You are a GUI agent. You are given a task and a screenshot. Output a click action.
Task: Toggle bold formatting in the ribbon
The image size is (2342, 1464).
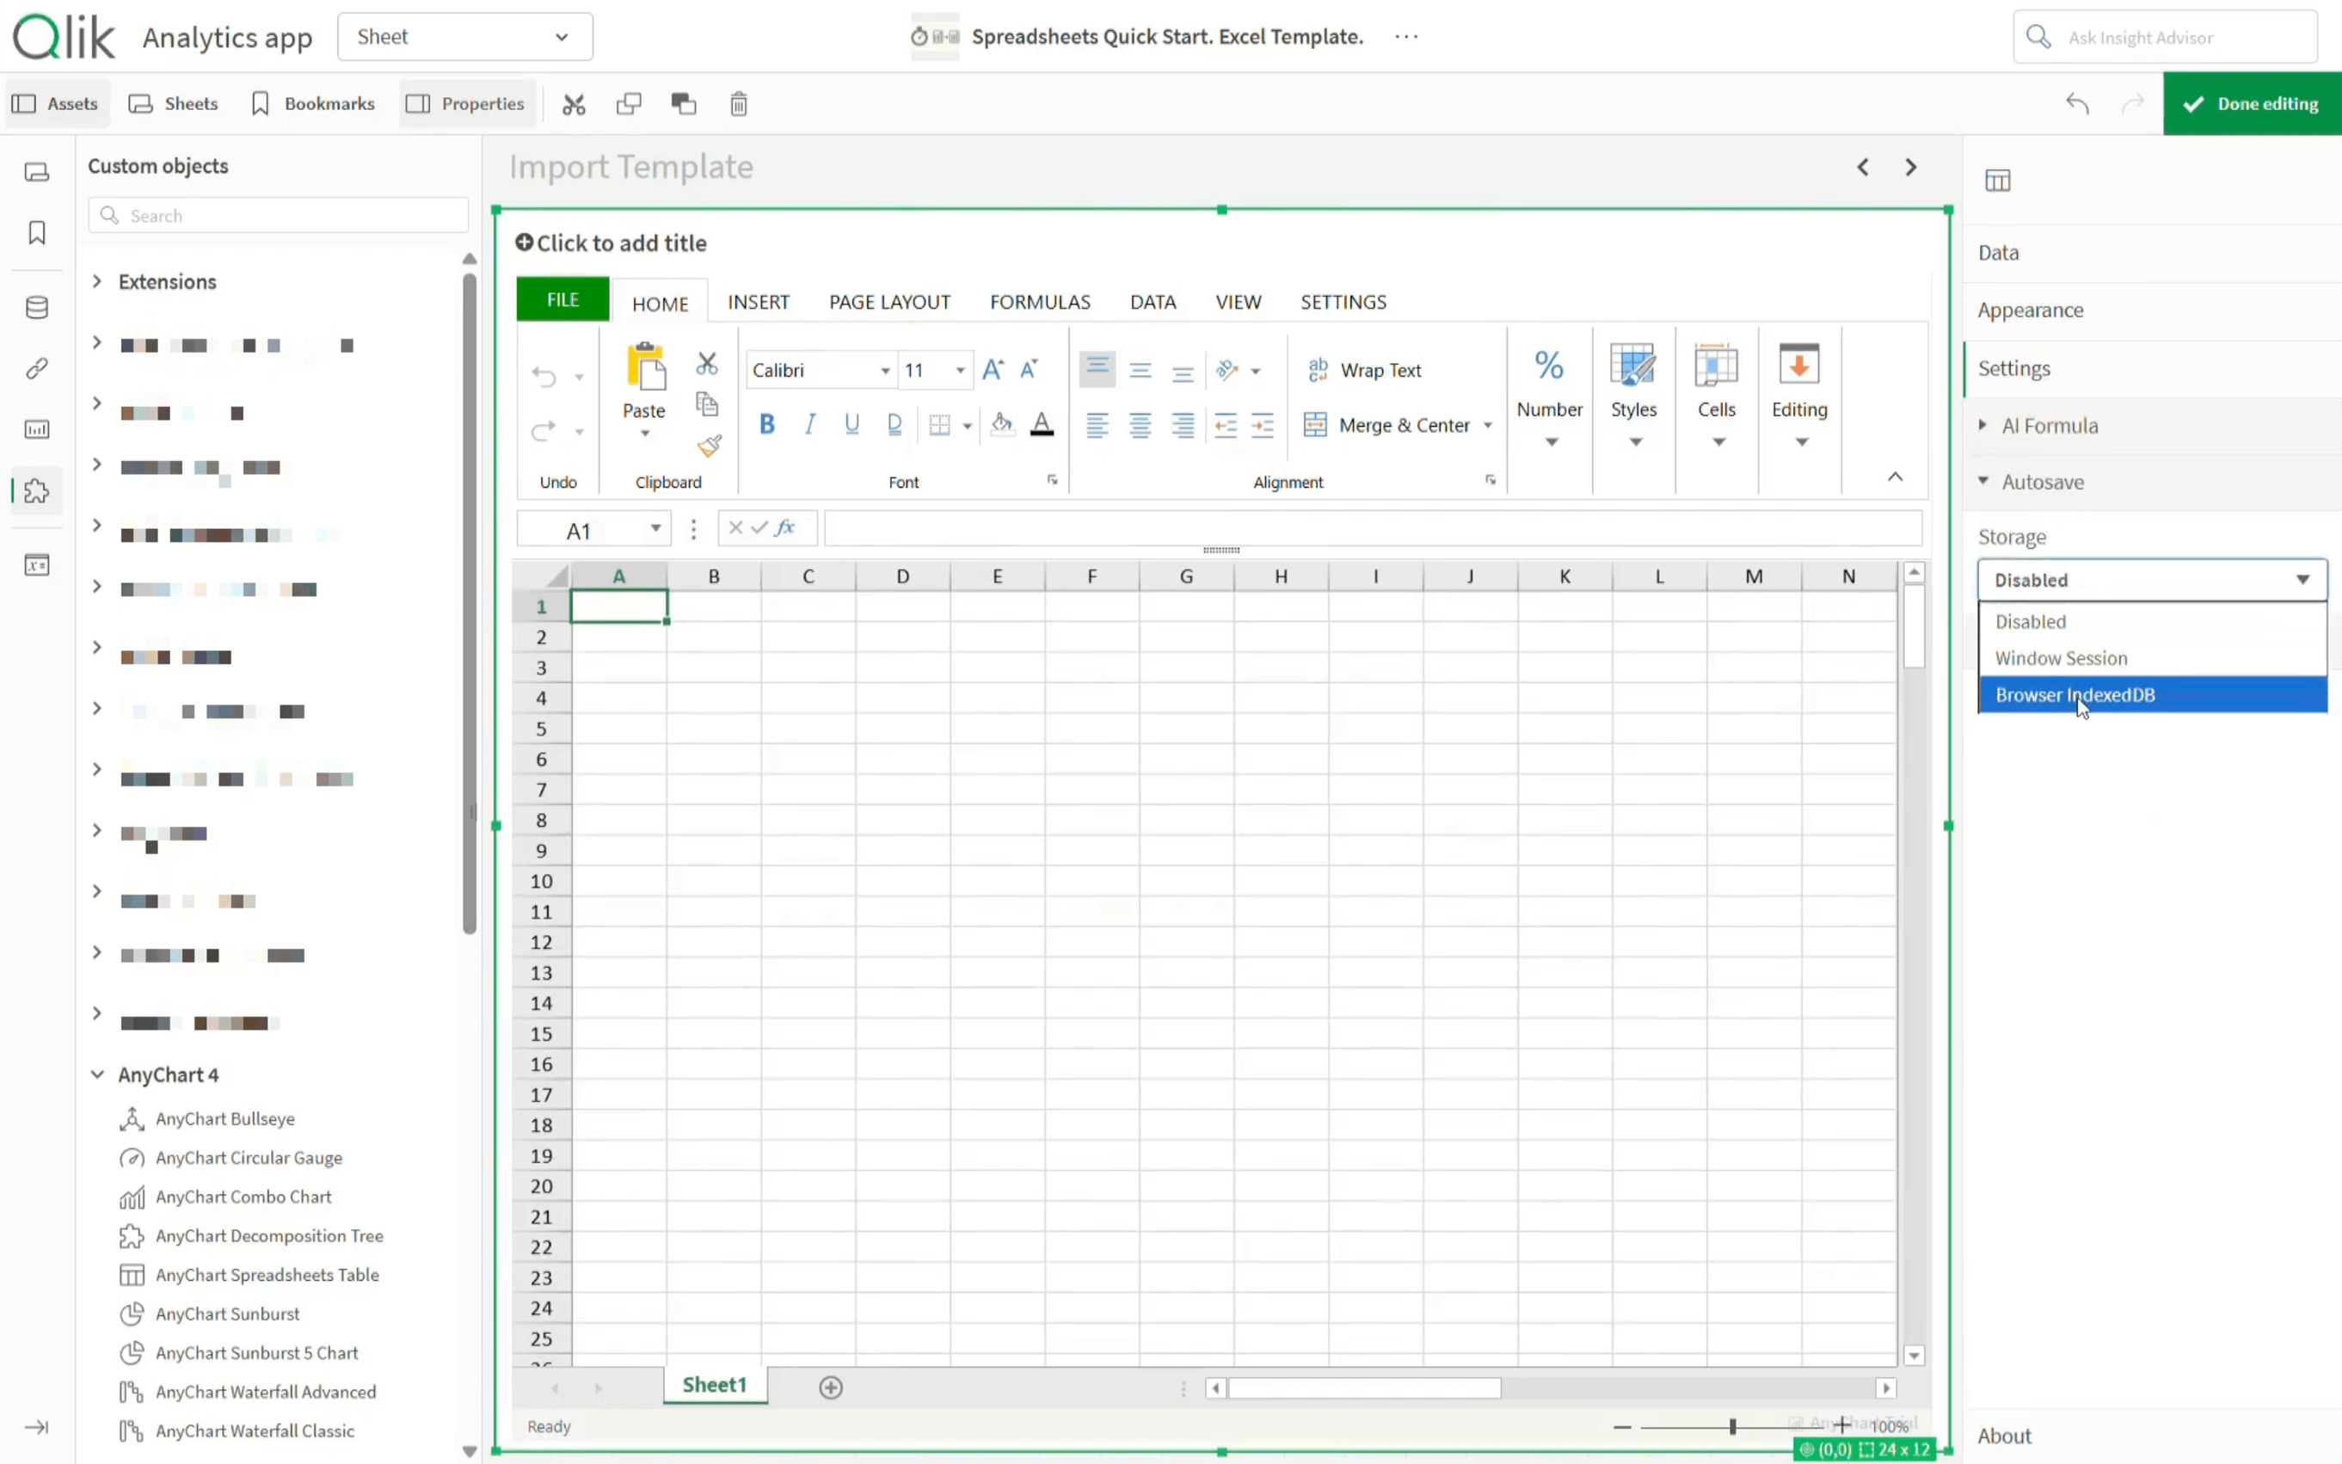(x=767, y=424)
